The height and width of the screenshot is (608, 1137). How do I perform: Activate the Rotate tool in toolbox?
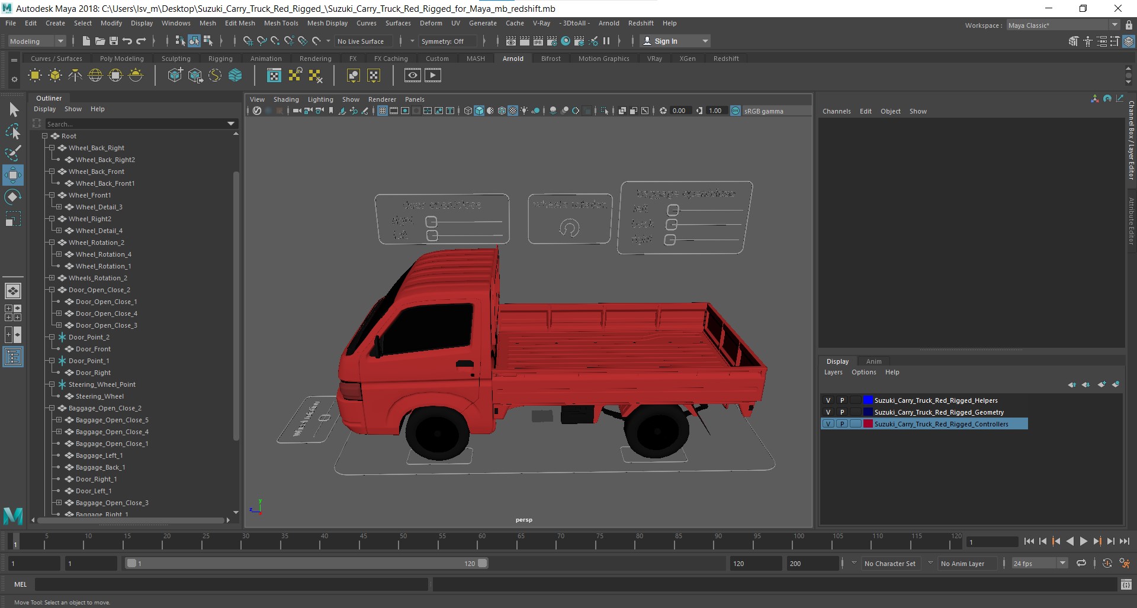tap(13, 197)
